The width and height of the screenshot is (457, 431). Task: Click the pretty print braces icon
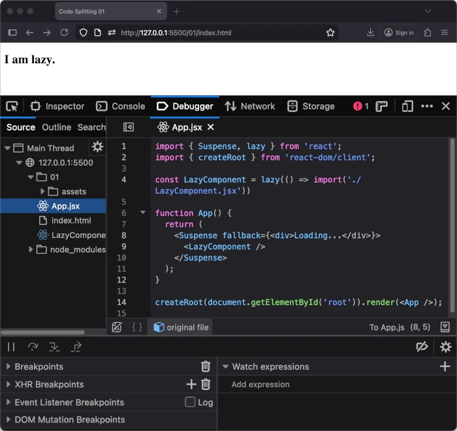click(x=137, y=327)
